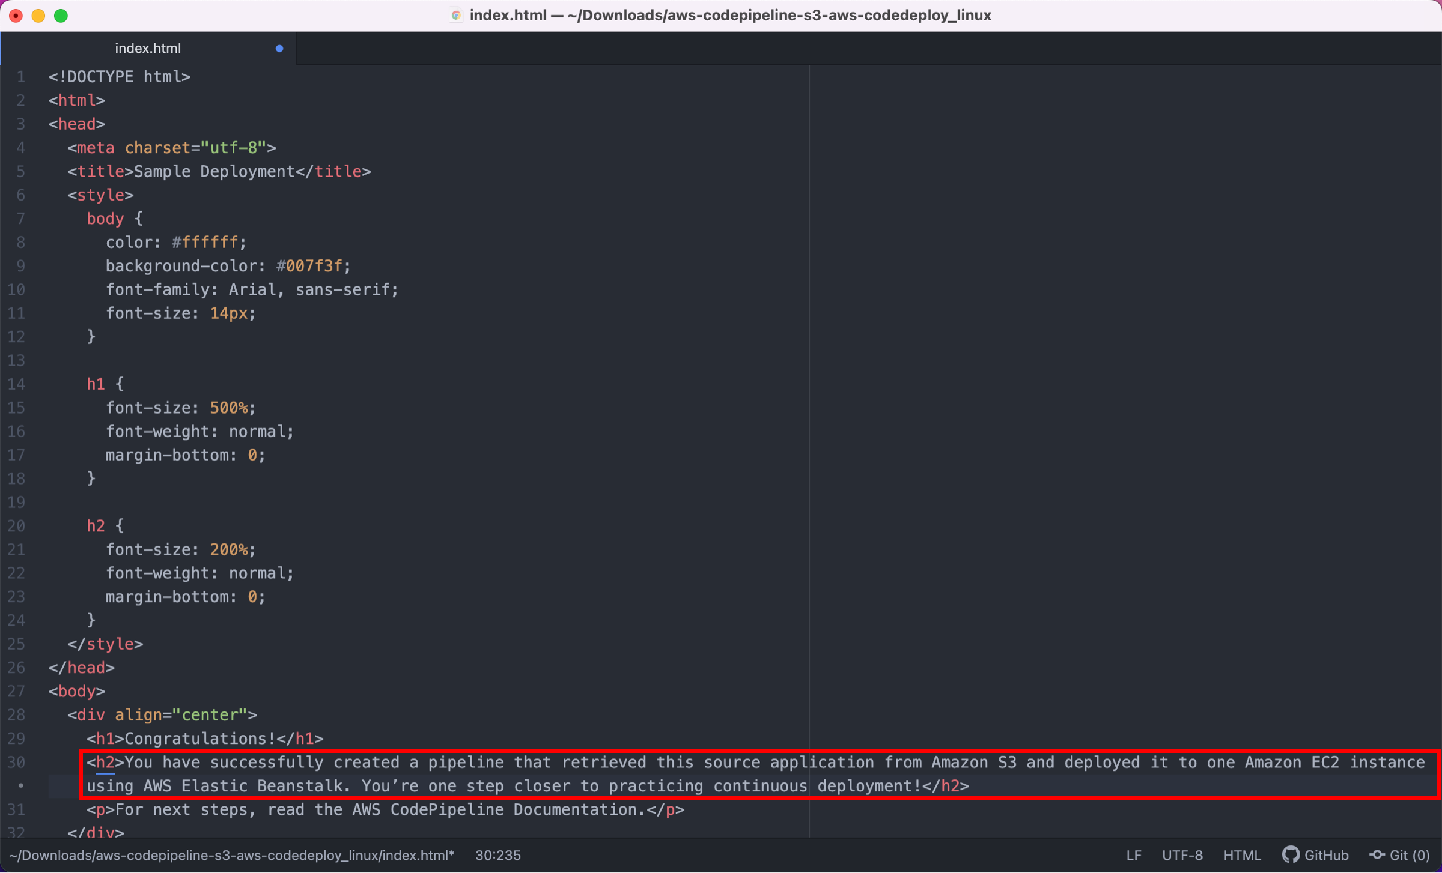Click the 'Sample Deployment' title text

[214, 172]
